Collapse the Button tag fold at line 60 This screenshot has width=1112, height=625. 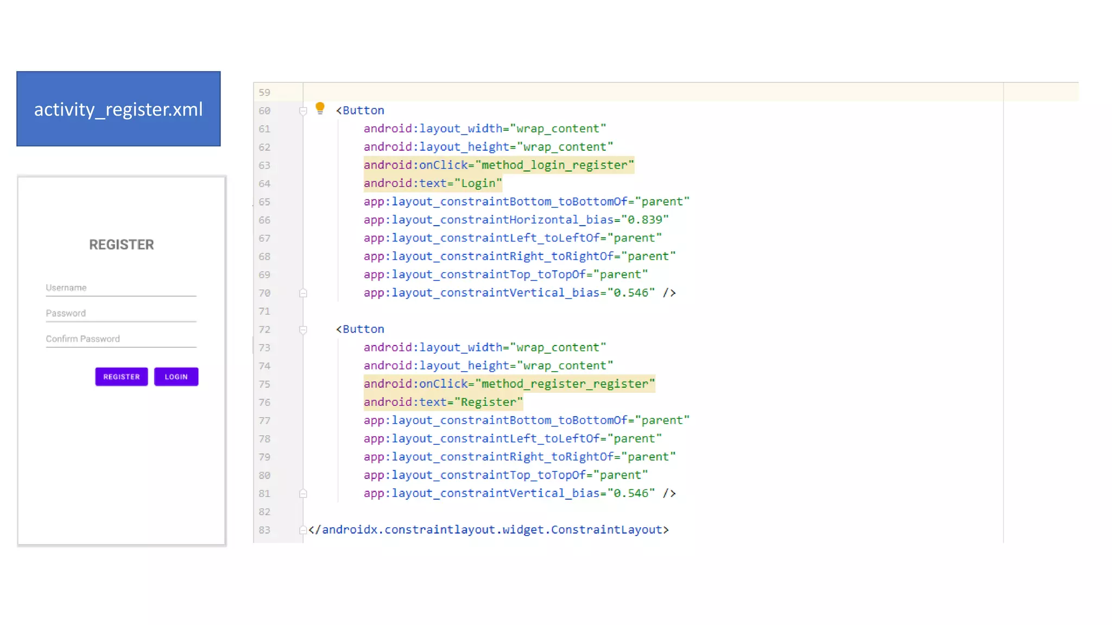click(x=304, y=111)
